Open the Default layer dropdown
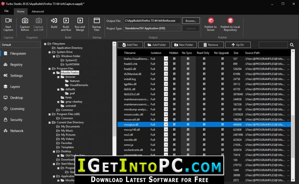Screen dimensions: 299x184 (x=21, y=45)
